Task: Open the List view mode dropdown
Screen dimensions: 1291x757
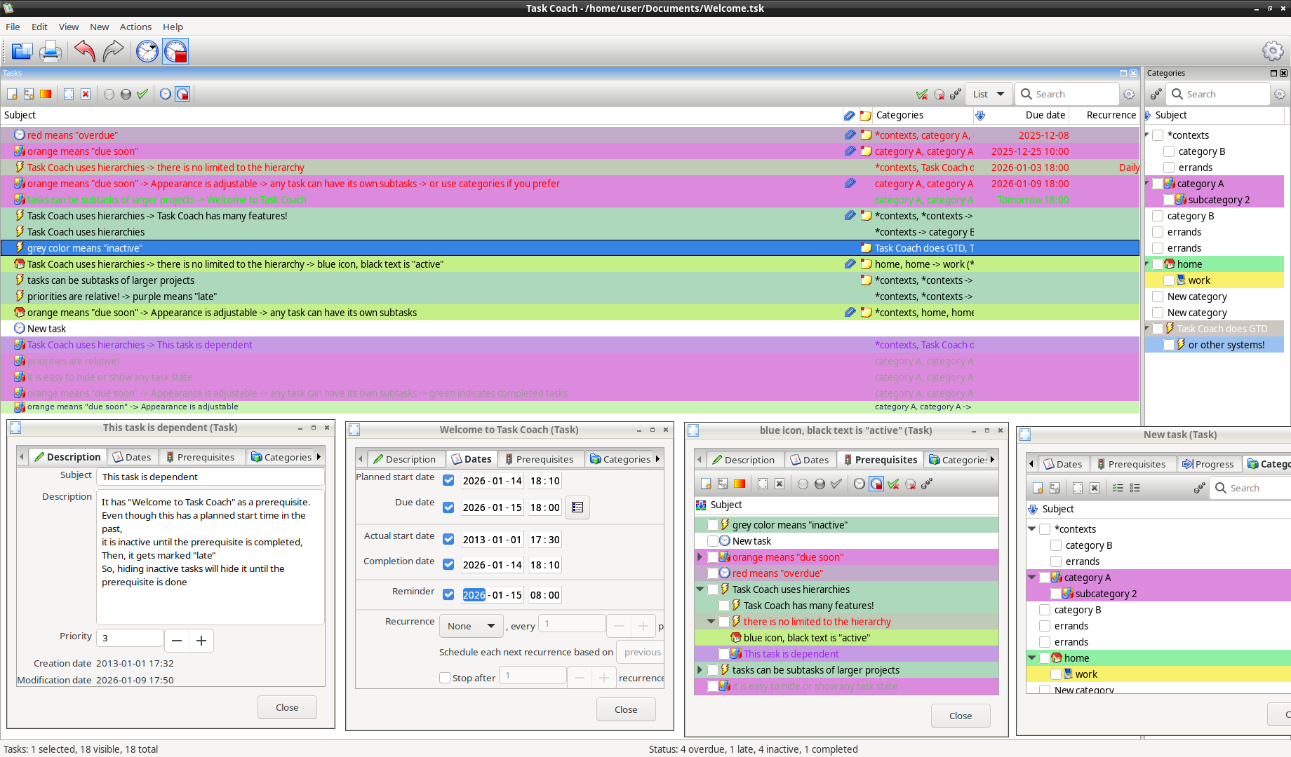Action: click(989, 94)
